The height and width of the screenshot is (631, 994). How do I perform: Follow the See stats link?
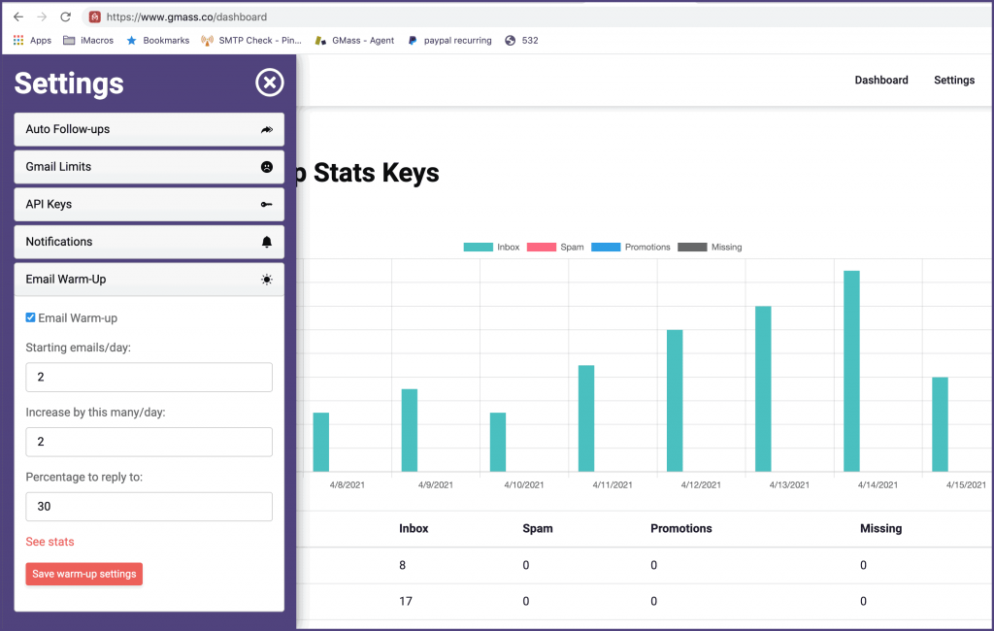[50, 542]
